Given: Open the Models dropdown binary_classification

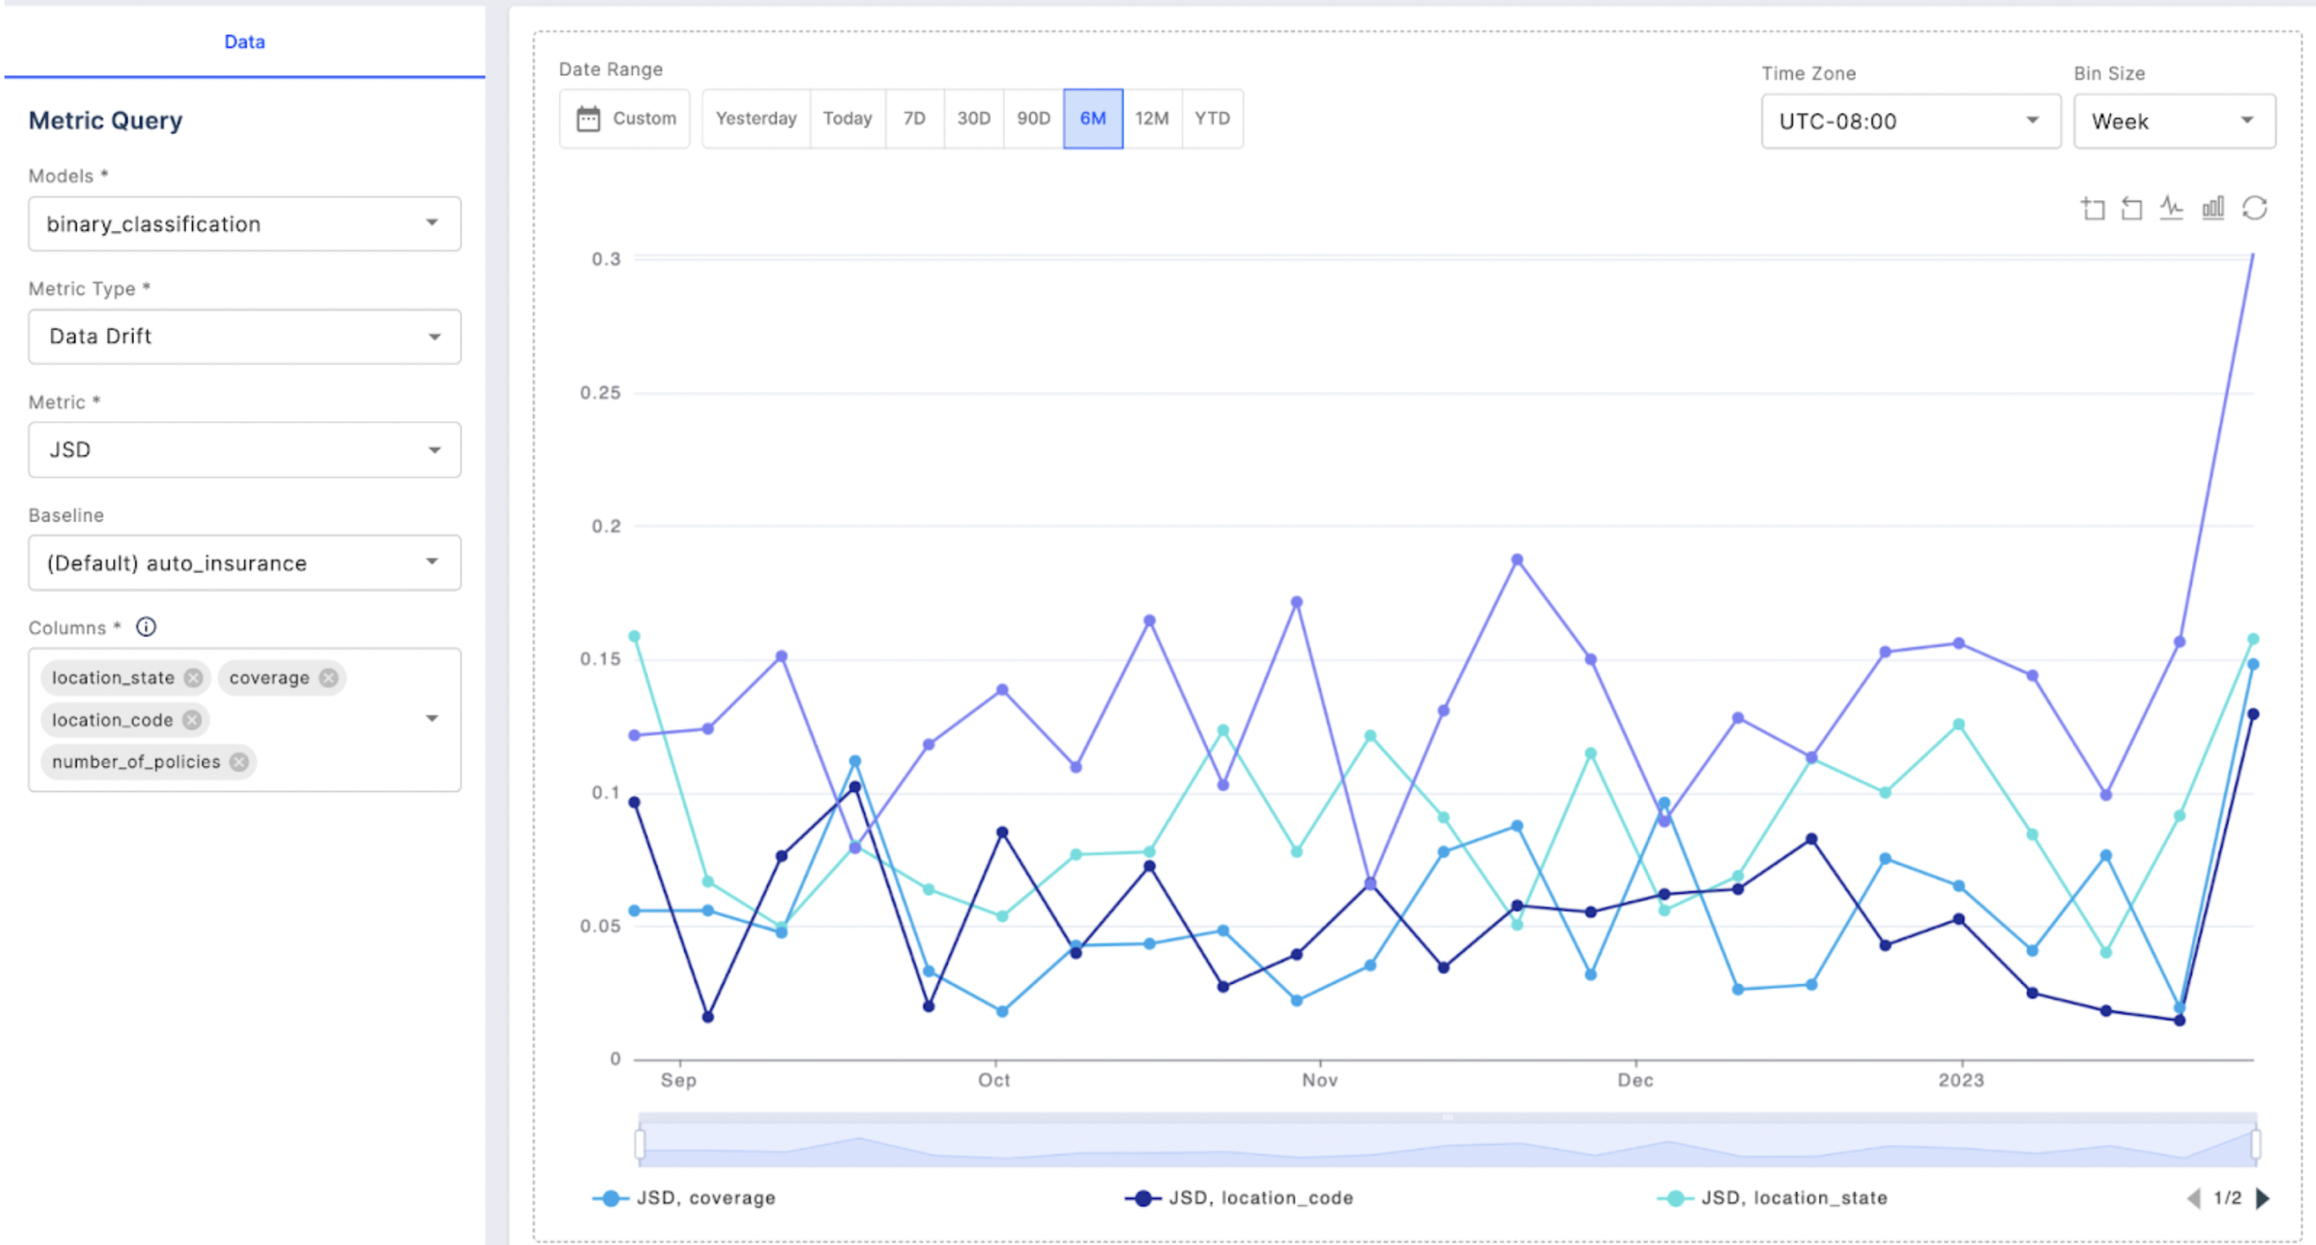Looking at the screenshot, I should pyautogui.click(x=245, y=224).
